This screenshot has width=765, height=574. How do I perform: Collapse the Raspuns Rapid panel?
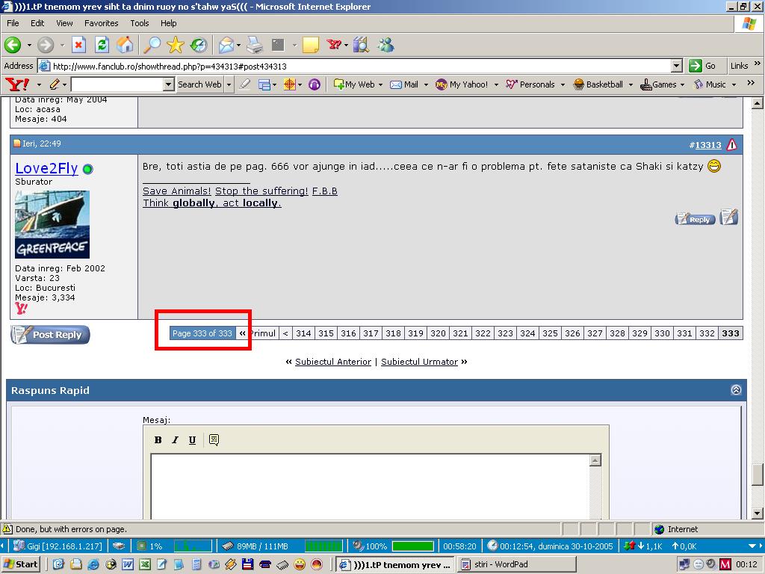pos(736,390)
